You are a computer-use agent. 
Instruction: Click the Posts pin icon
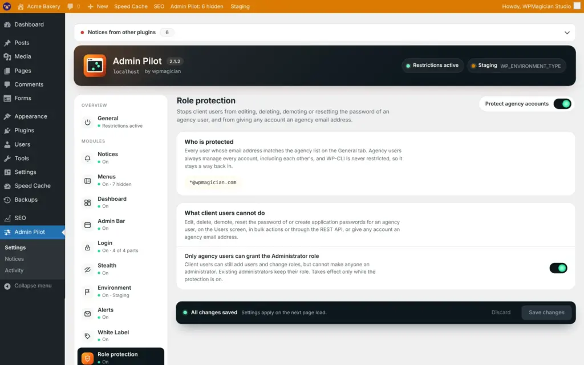[x=7, y=43]
